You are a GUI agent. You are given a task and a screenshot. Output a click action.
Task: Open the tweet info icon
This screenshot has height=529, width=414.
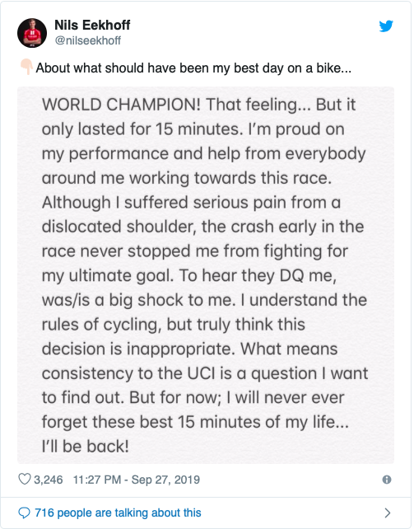(387, 480)
